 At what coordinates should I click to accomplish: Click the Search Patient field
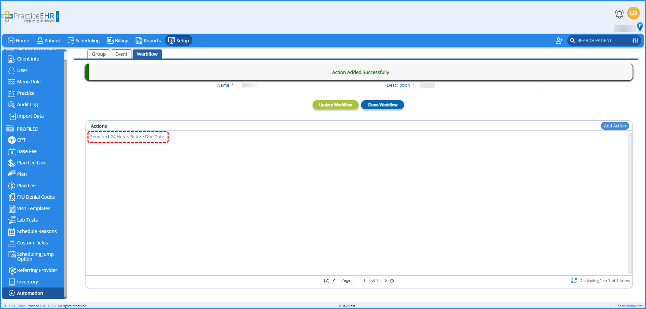[604, 41]
